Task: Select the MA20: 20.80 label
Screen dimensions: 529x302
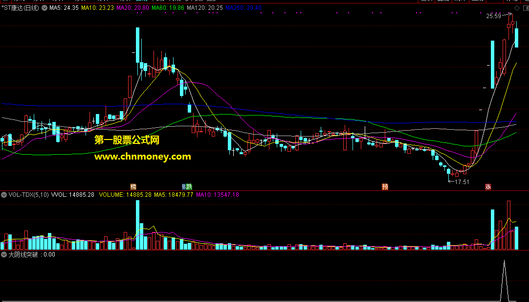Action: pos(132,8)
